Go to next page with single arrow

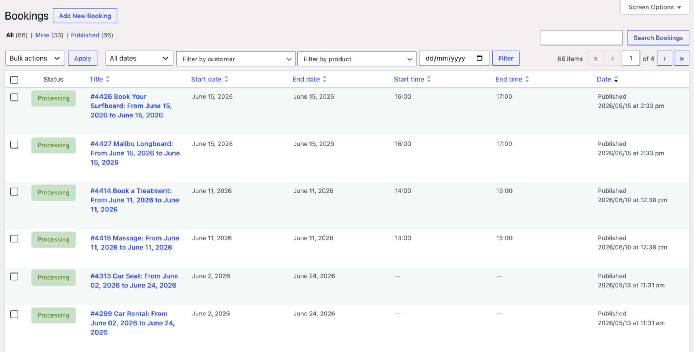pos(664,59)
